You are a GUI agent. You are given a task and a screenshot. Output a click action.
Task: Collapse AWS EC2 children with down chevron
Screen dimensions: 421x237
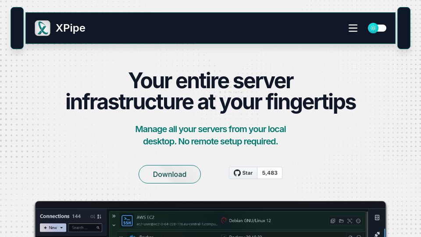[114, 225]
